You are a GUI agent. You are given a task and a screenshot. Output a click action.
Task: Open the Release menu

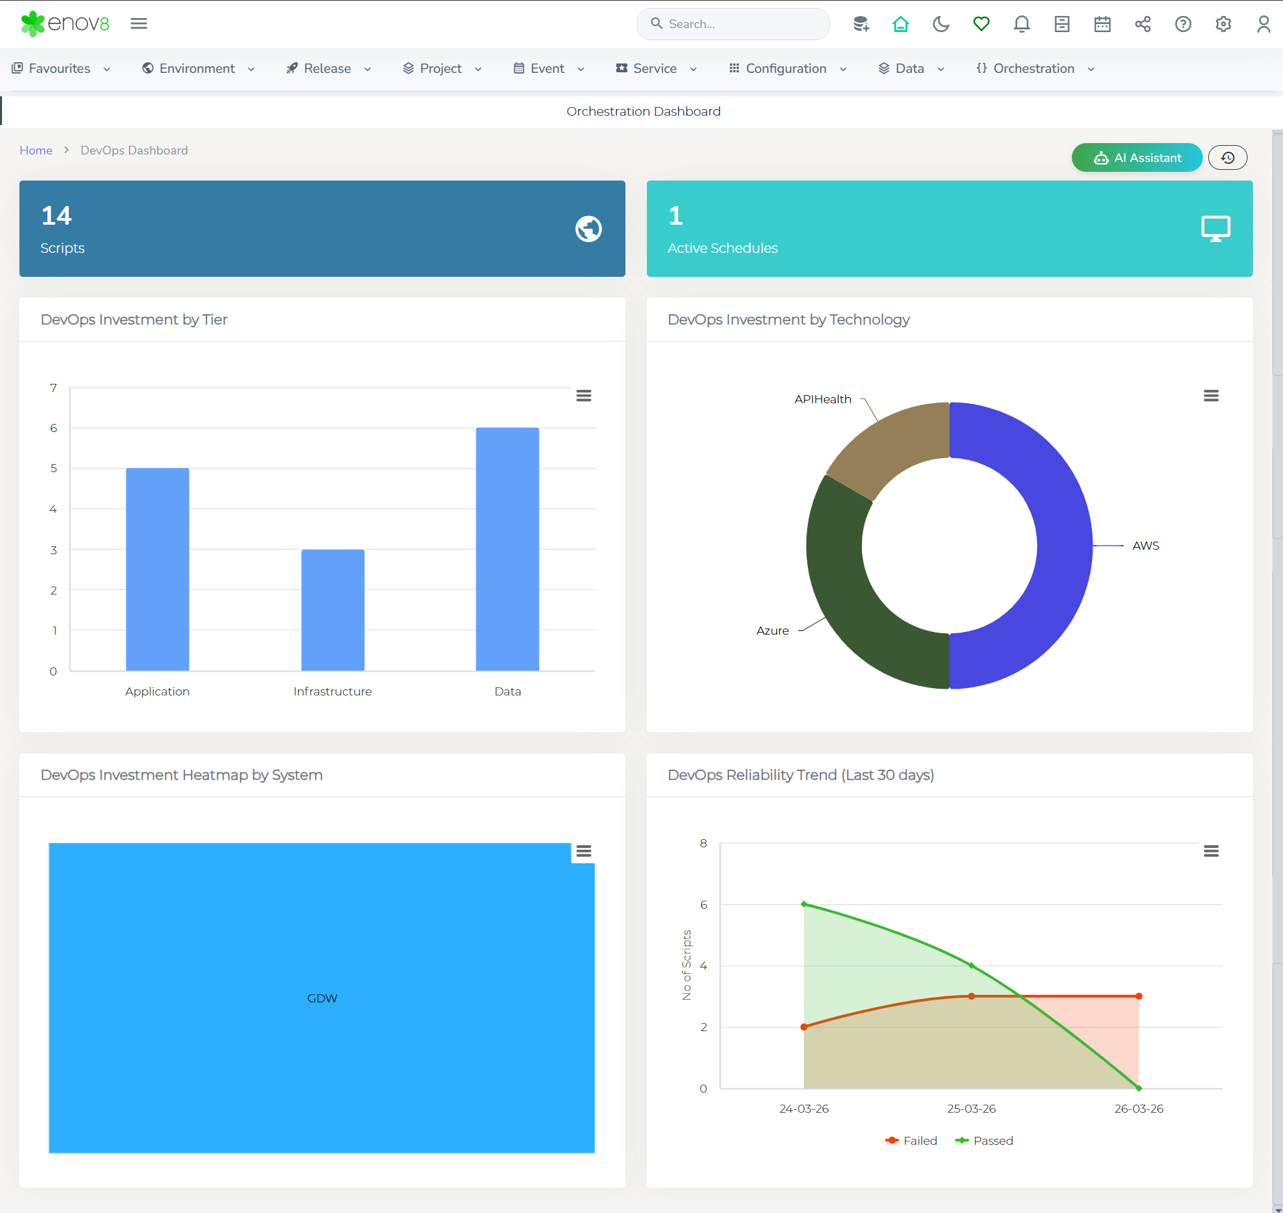point(328,68)
